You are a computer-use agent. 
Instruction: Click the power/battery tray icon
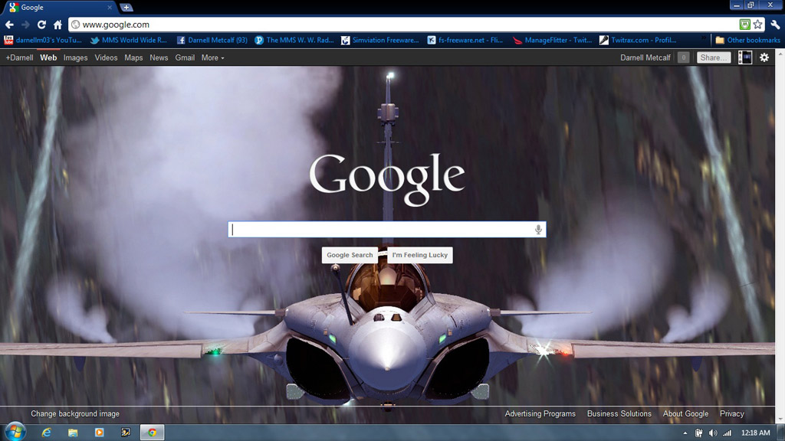(698, 433)
